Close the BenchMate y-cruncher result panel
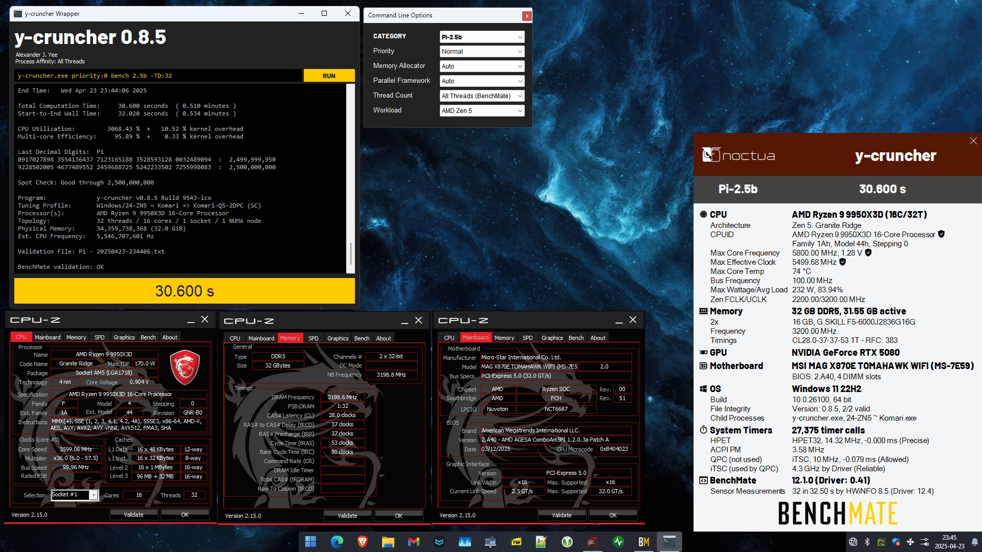 pyautogui.click(x=973, y=141)
